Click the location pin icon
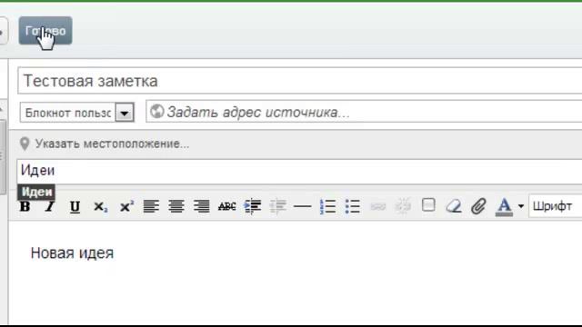This screenshot has width=582, height=327. click(x=25, y=144)
